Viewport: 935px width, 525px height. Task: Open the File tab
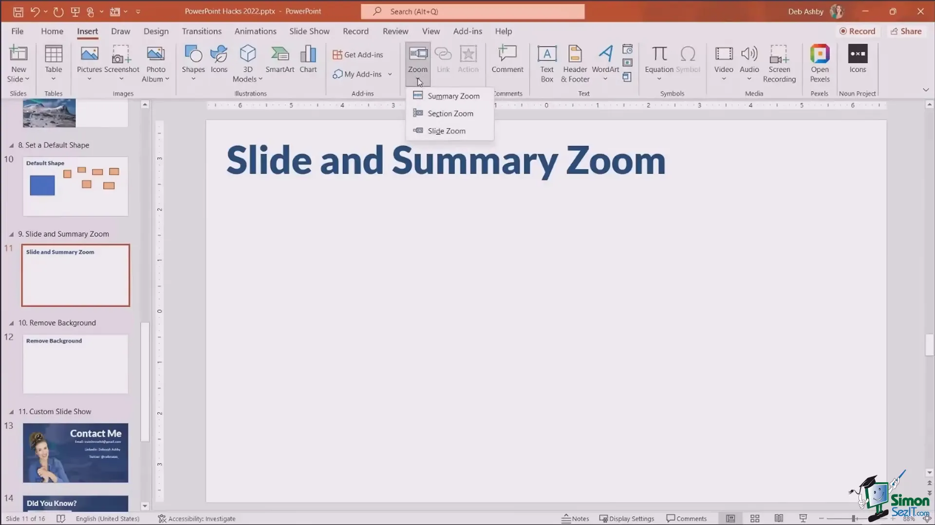17,31
